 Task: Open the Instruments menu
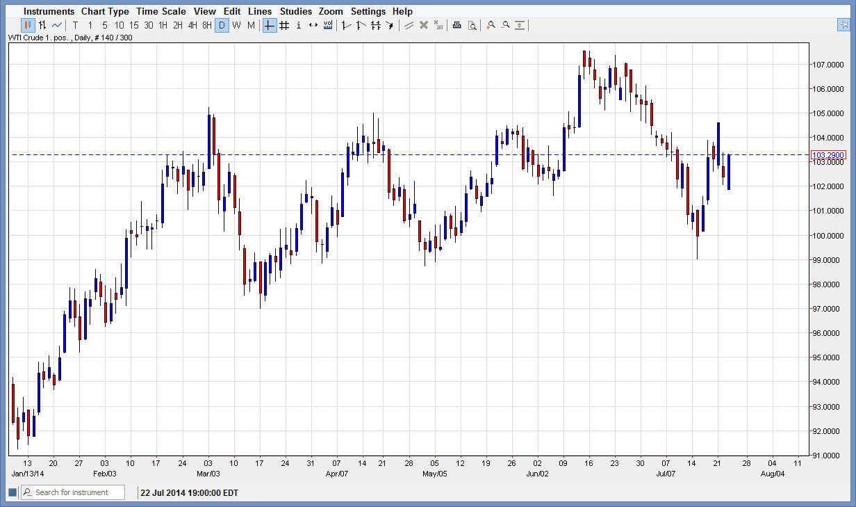pos(48,11)
